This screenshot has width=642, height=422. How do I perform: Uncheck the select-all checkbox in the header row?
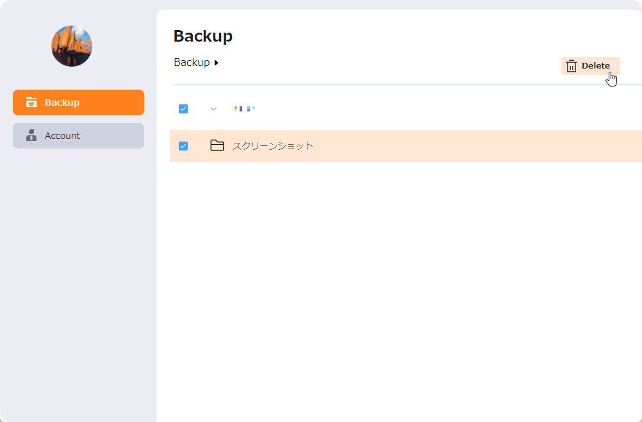click(183, 108)
